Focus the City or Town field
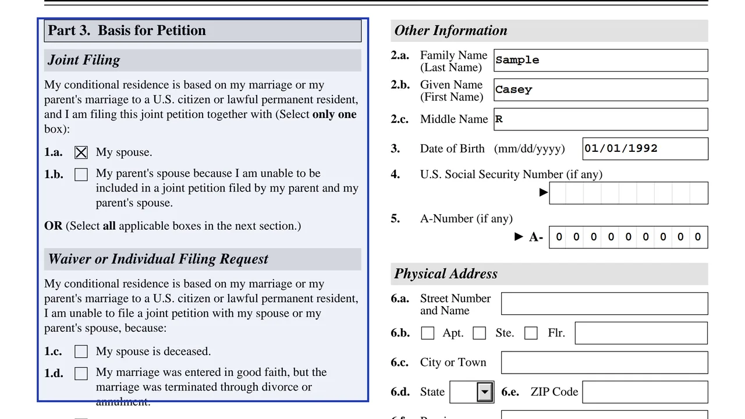Image resolution: width=745 pixels, height=419 pixels. [605, 363]
